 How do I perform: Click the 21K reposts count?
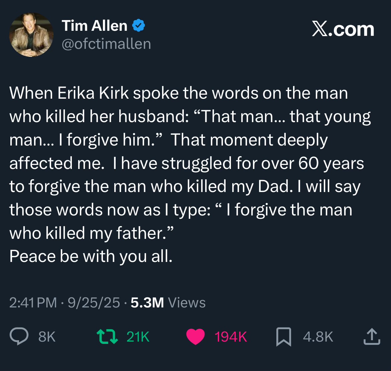138,337
